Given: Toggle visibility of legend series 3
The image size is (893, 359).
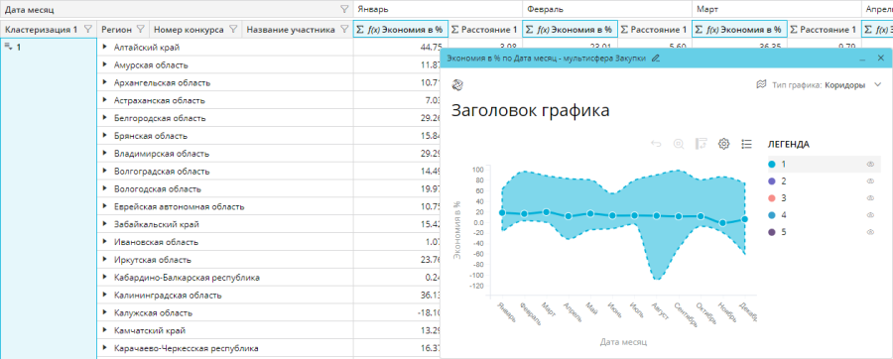Looking at the screenshot, I should [869, 198].
